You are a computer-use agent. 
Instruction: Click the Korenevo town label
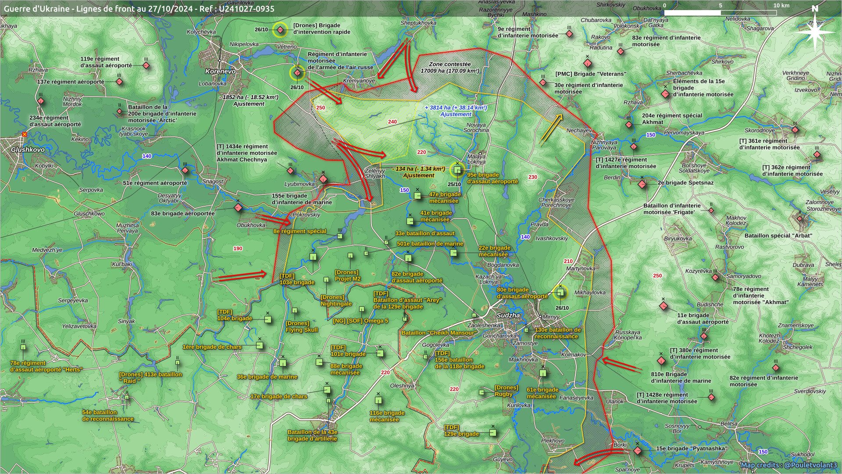pyautogui.click(x=220, y=71)
